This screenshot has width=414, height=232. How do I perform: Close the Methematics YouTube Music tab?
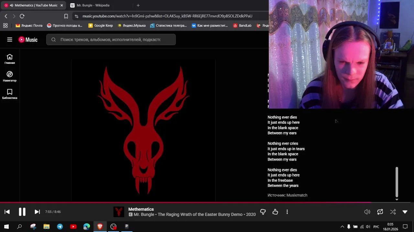click(x=61, y=5)
